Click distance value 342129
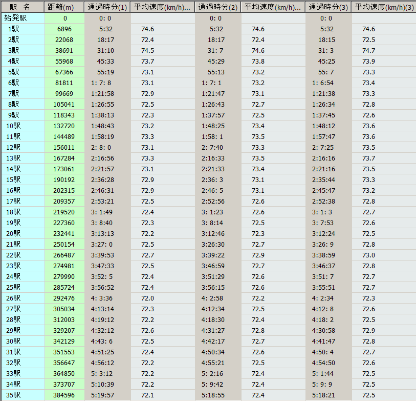The width and height of the screenshot is (416, 401). click(x=64, y=342)
